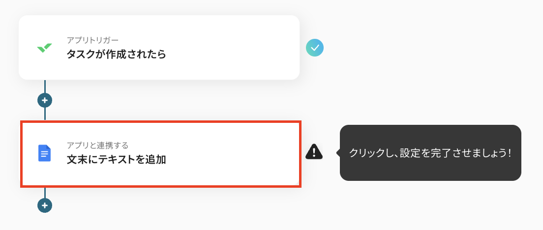Image resolution: width=543 pixels, height=230 pixels.
Task: Click the connector line just above the Docs card
Action: (x=45, y=115)
